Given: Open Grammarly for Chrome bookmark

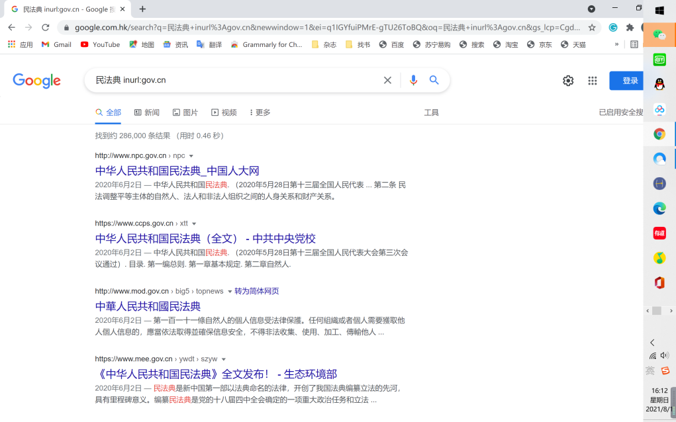Looking at the screenshot, I should 267,44.
